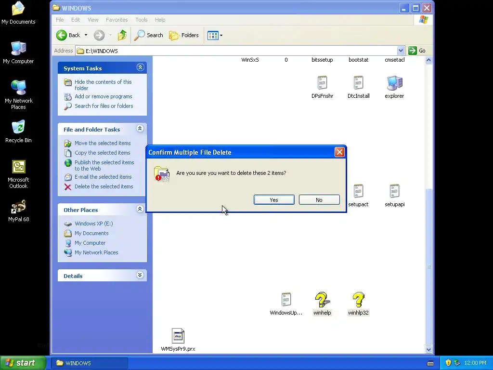The image size is (493, 370).
Task: Click the bootstat file label
Action: 358,60
